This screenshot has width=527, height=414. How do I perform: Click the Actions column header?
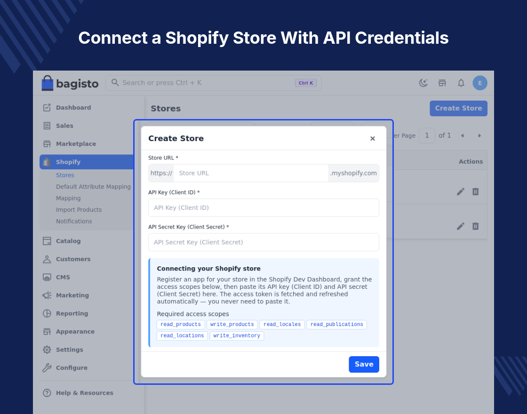pyautogui.click(x=471, y=162)
